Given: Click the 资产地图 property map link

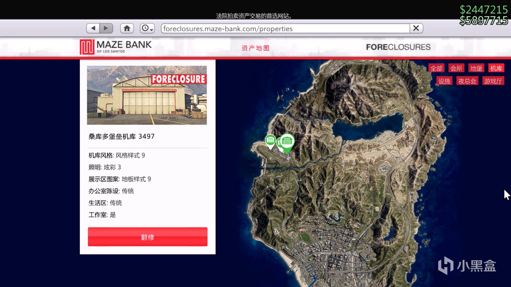Looking at the screenshot, I should tap(255, 48).
